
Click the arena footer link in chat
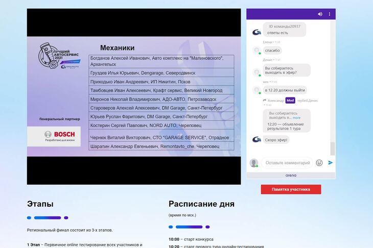[x=291, y=176]
